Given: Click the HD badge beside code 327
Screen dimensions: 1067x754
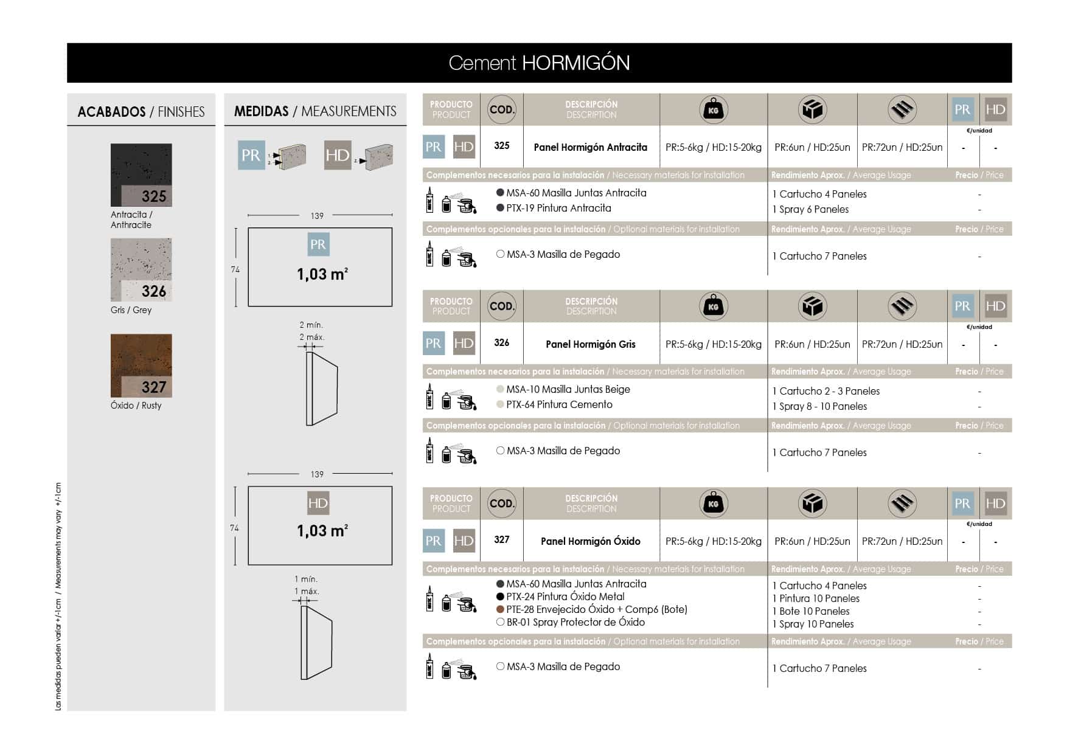Looking at the screenshot, I should pos(464,541).
